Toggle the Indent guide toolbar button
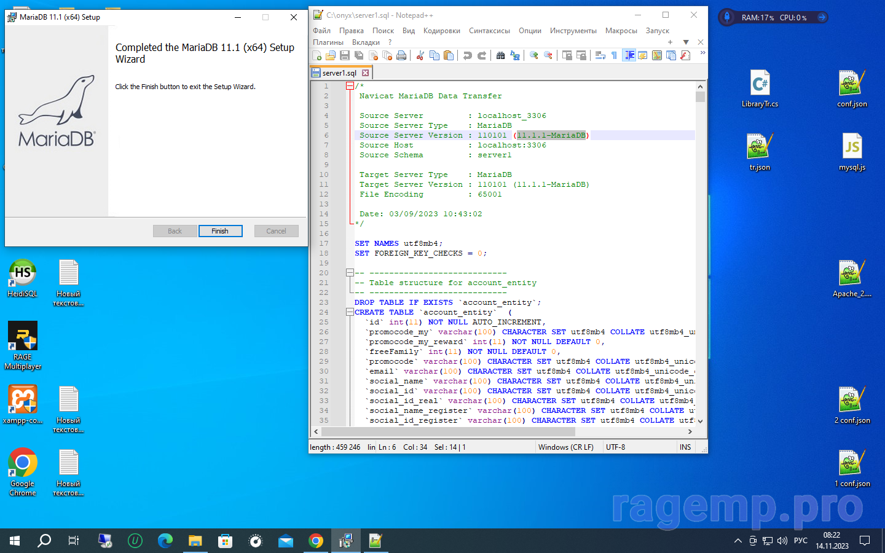The height and width of the screenshot is (553, 885). point(629,55)
